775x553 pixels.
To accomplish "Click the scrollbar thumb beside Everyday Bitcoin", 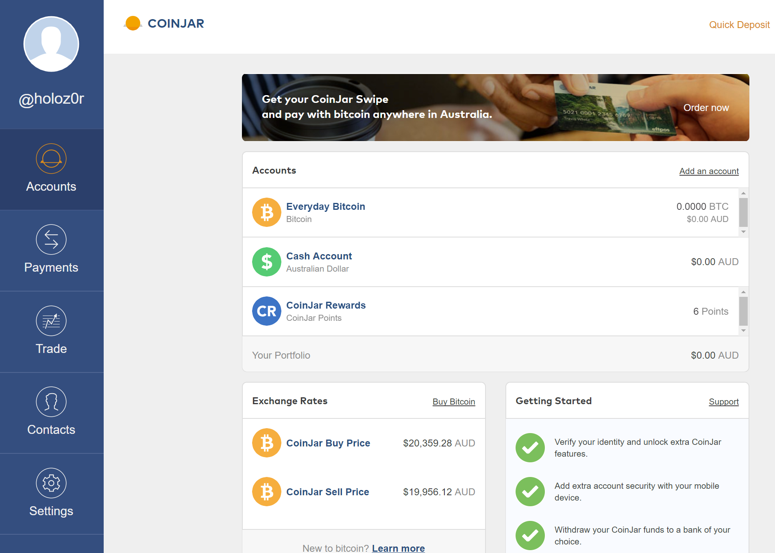I will [x=743, y=212].
